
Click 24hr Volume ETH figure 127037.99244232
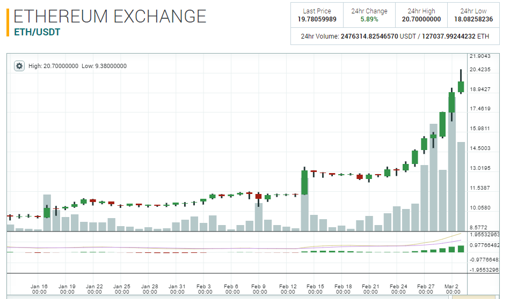click(448, 36)
